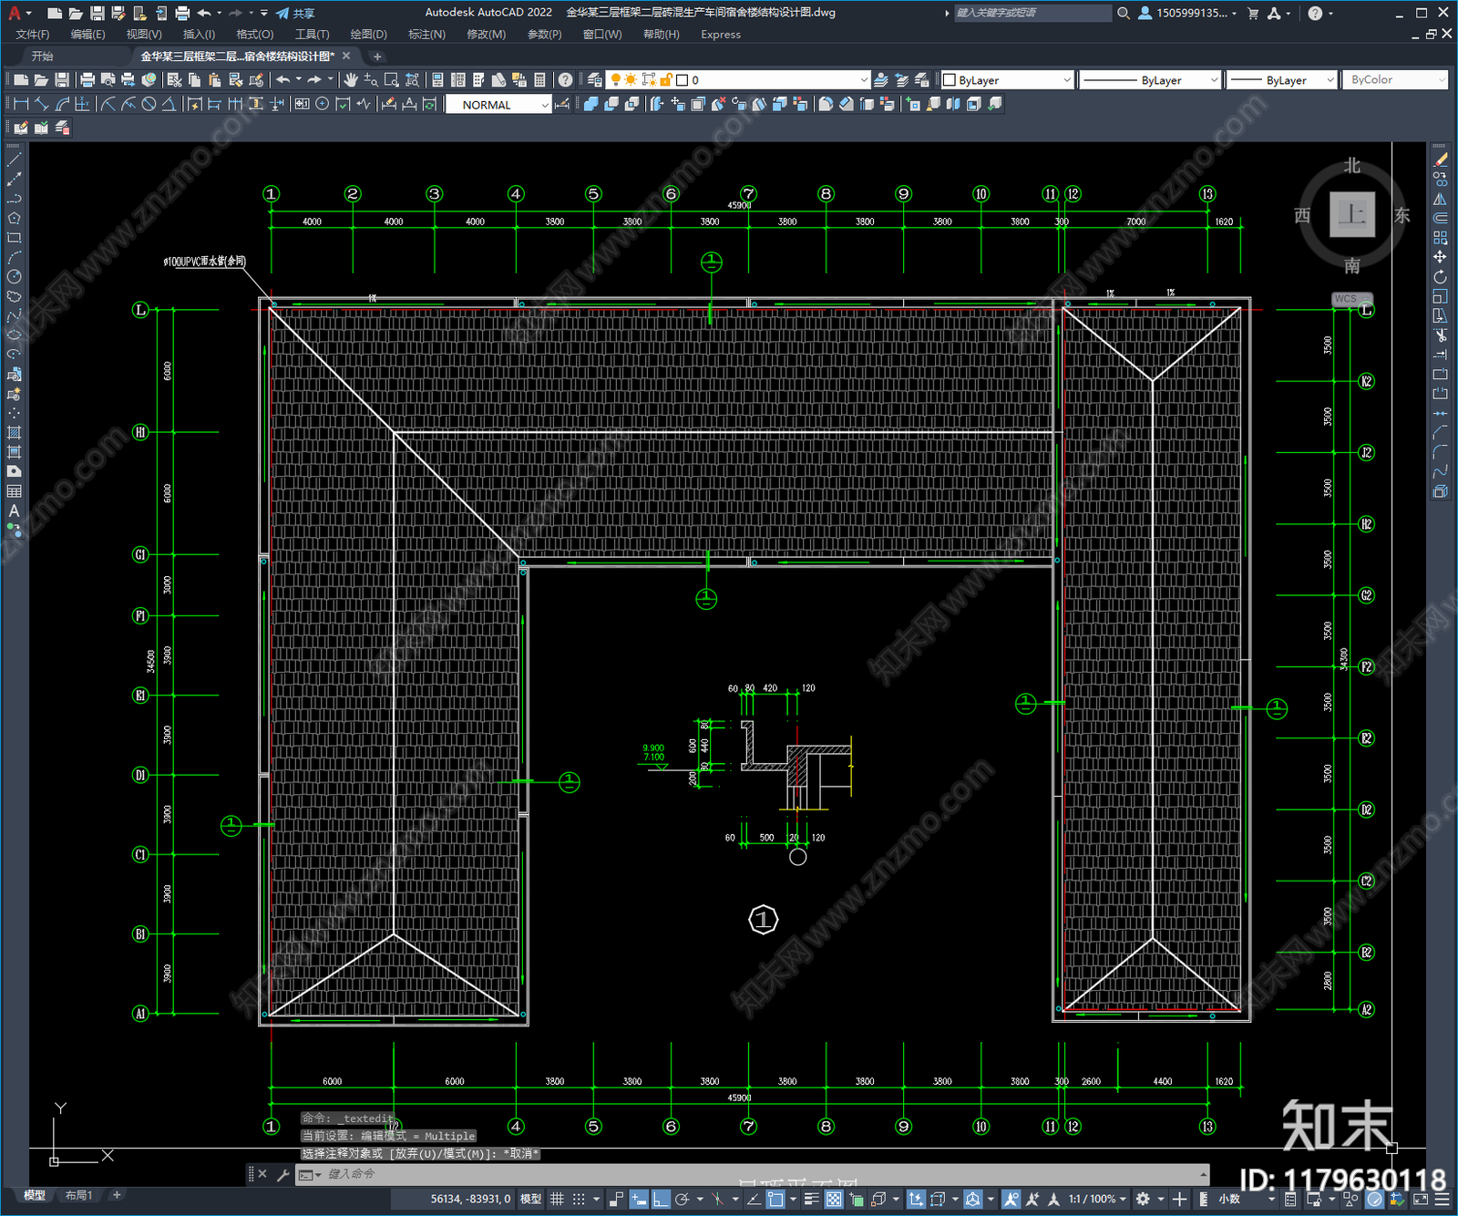
Task: Open the ByLayer linetype dropdown
Action: (x=1150, y=80)
